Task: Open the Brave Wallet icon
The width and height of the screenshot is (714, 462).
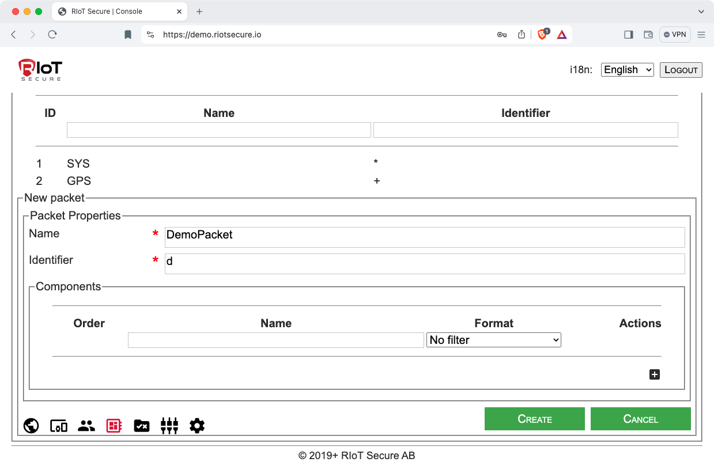Action: coord(648,35)
